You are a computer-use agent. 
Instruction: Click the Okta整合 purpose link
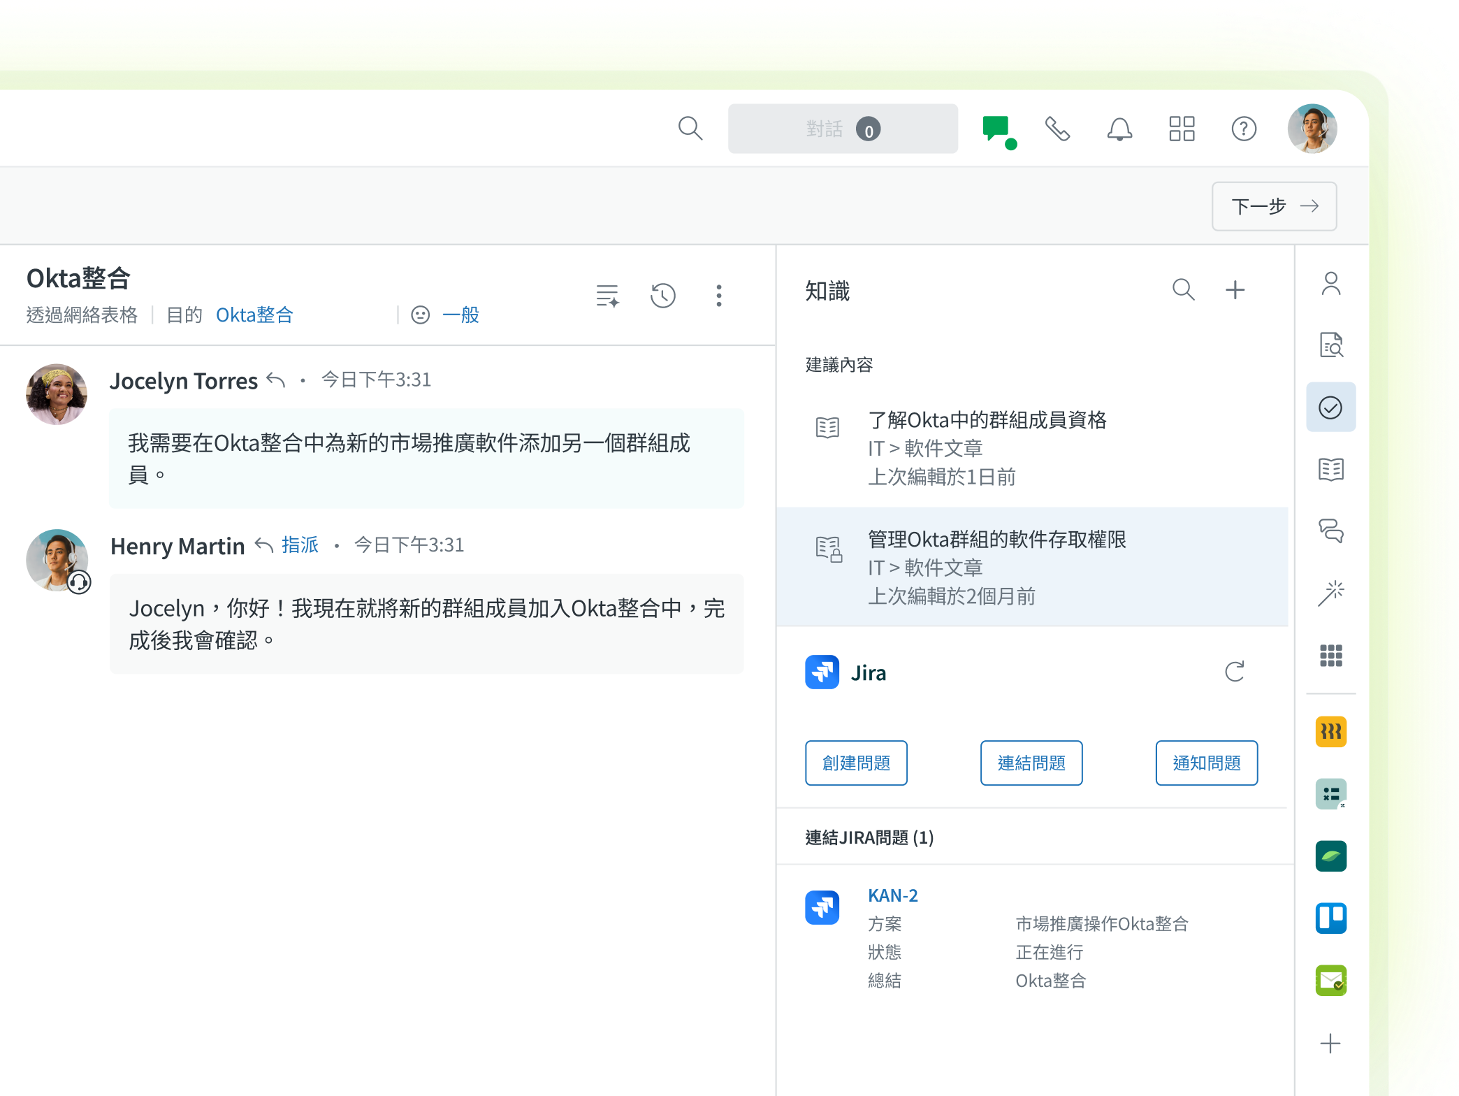254,315
